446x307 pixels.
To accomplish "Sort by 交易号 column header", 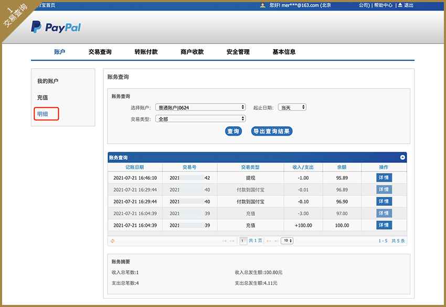I will coord(189,167).
